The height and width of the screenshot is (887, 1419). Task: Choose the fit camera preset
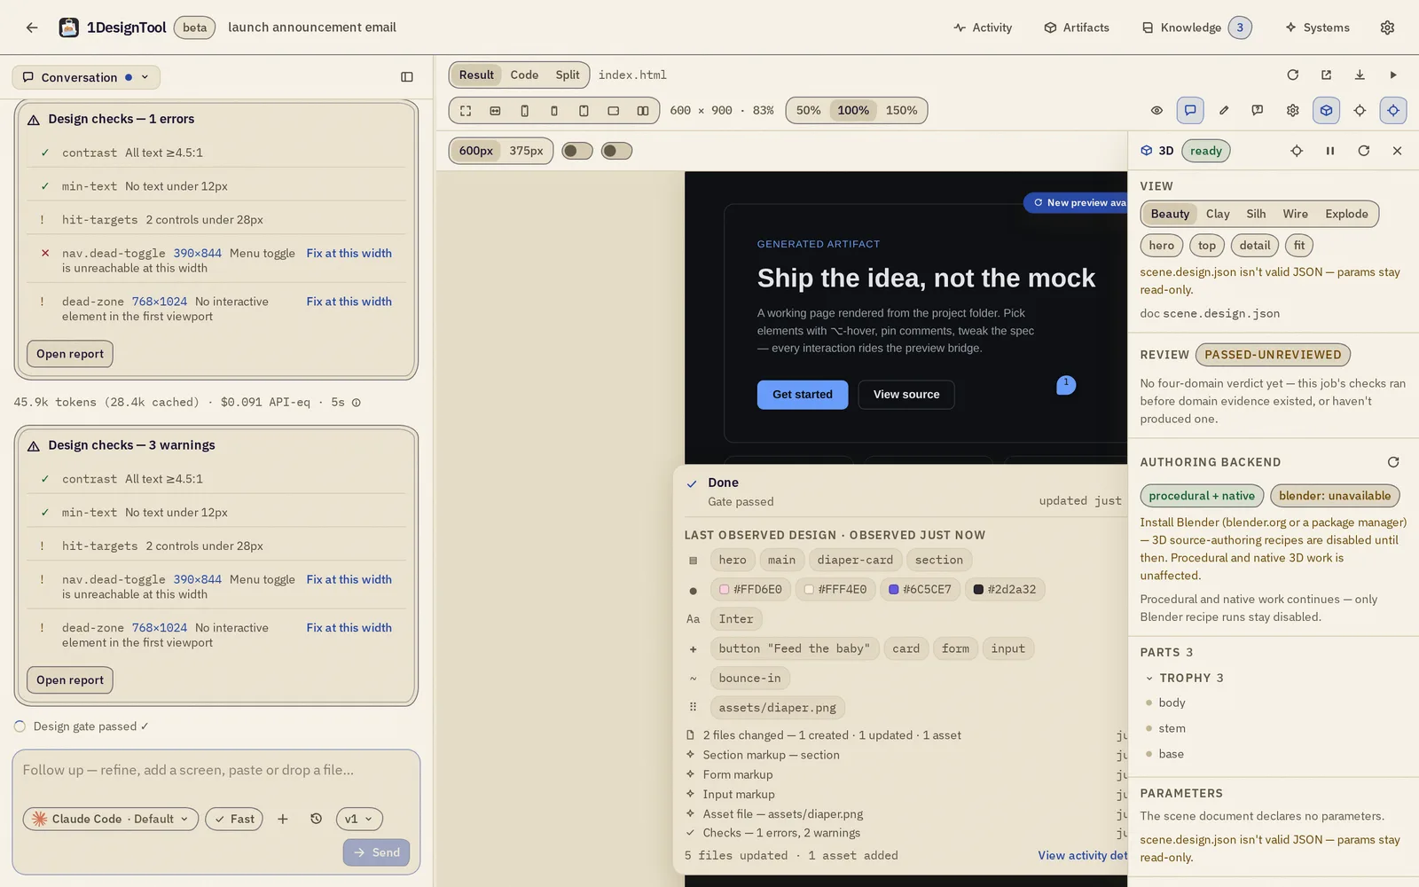(1299, 246)
